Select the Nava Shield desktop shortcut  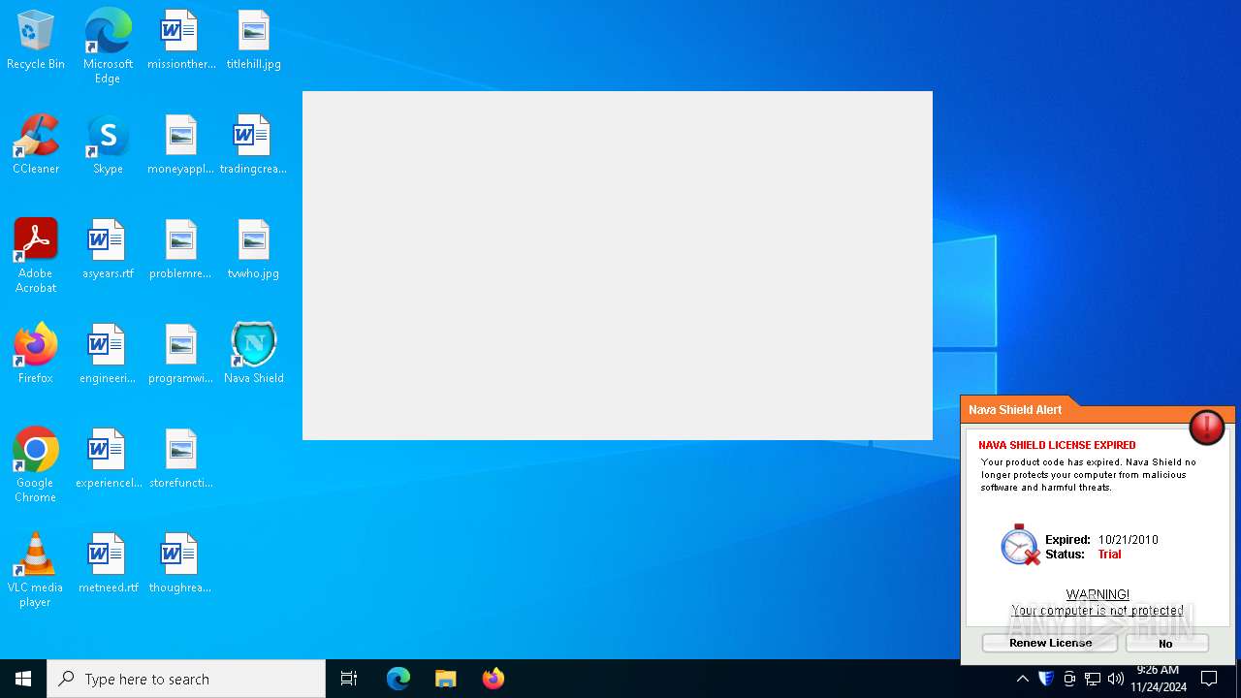click(254, 355)
